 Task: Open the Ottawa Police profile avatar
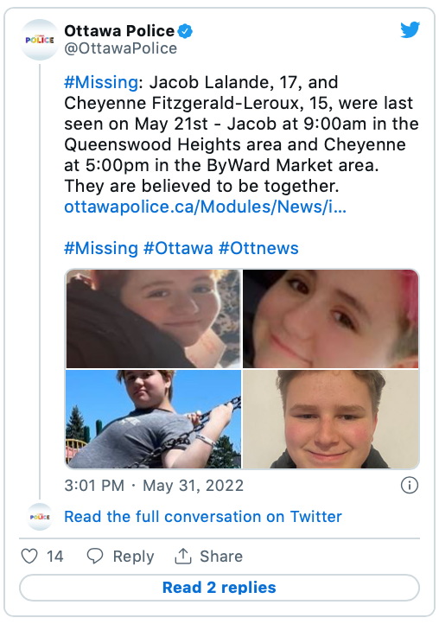pyautogui.click(x=40, y=40)
